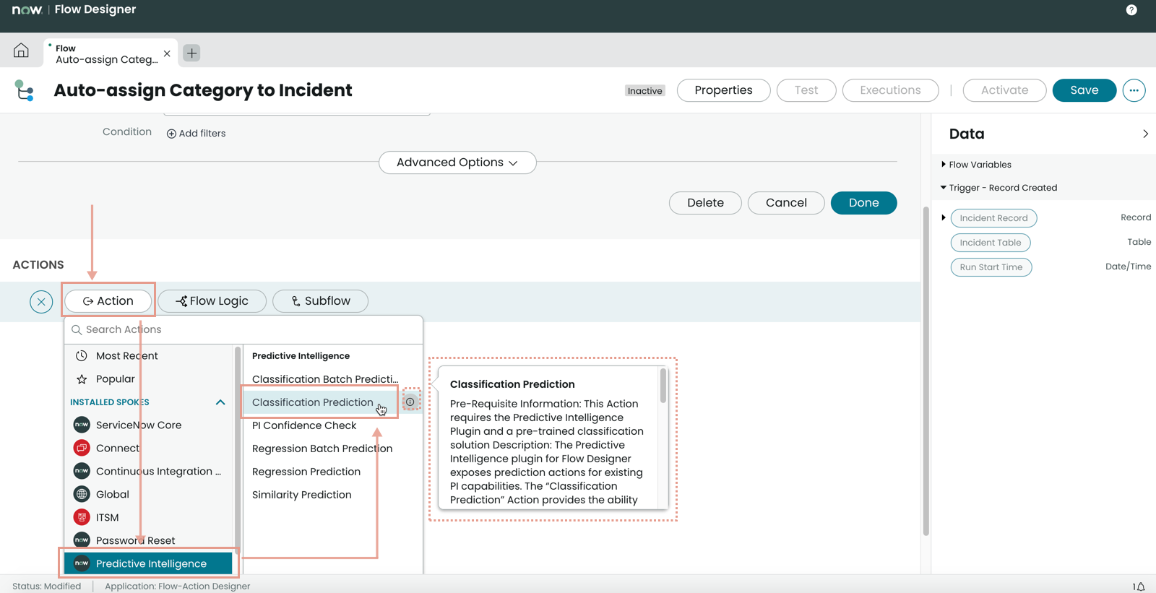The width and height of the screenshot is (1156, 593).
Task: Collapse the Data panel with the chevron
Action: [x=1145, y=134]
